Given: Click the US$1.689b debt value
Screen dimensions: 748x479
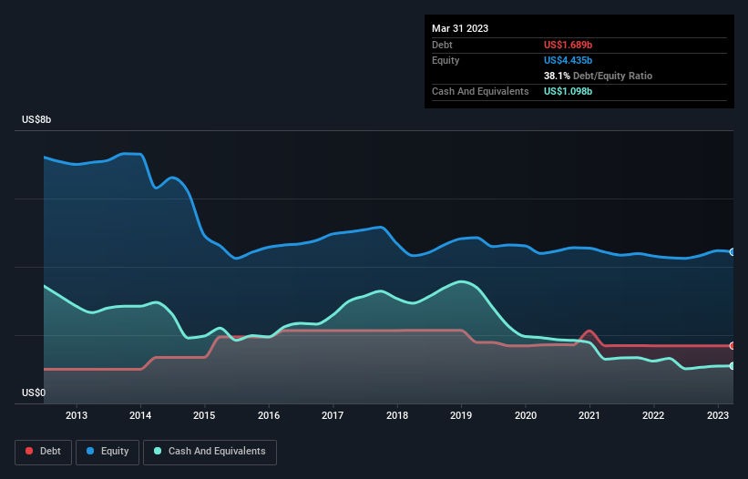Looking at the screenshot, I should coord(568,45).
